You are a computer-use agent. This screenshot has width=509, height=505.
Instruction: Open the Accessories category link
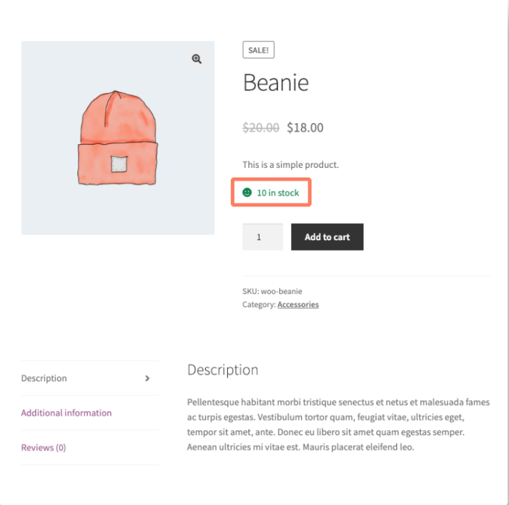(x=298, y=304)
